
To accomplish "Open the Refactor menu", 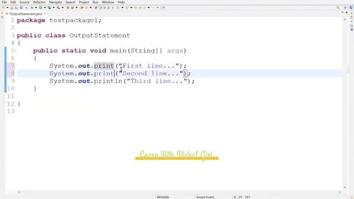I will [39, 2].
